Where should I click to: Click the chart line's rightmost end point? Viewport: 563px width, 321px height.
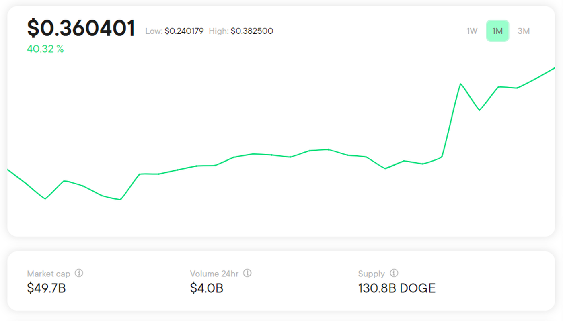[x=554, y=68]
